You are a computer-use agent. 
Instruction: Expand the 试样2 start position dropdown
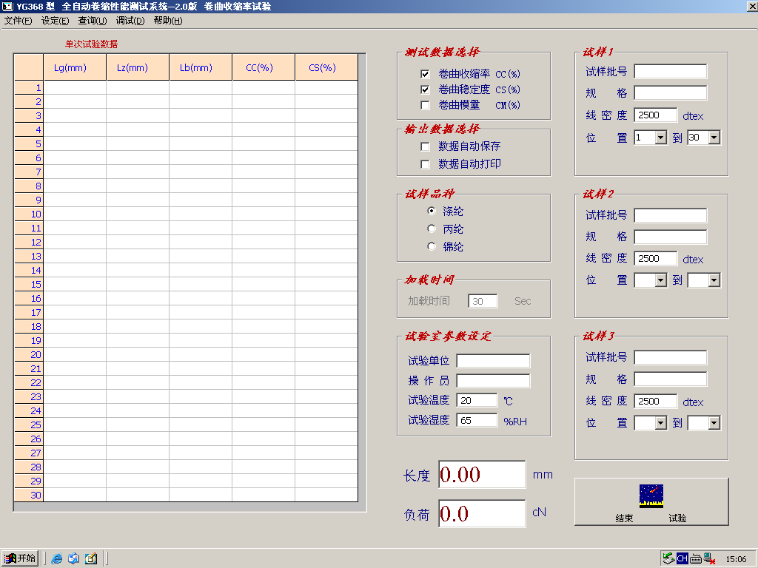[660, 280]
